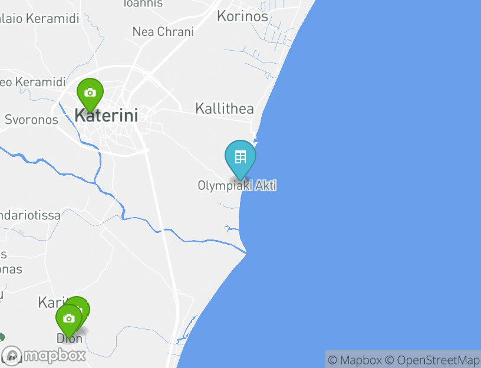This screenshot has height=368, width=481.
Task: Click the Dion place label
Action: pos(70,339)
